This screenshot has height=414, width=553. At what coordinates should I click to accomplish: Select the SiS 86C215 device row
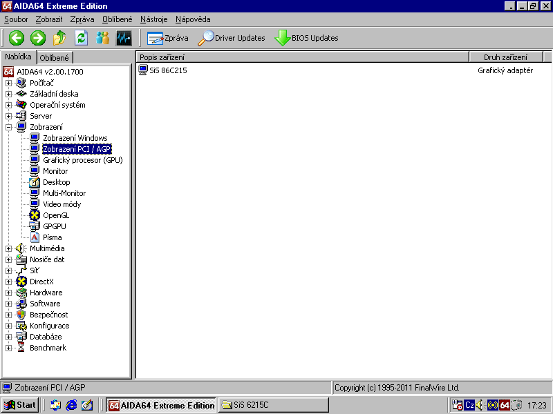coord(168,70)
